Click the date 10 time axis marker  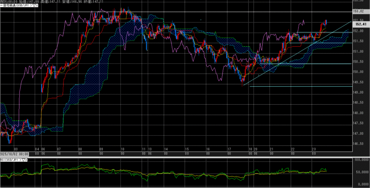coord(123,149)
